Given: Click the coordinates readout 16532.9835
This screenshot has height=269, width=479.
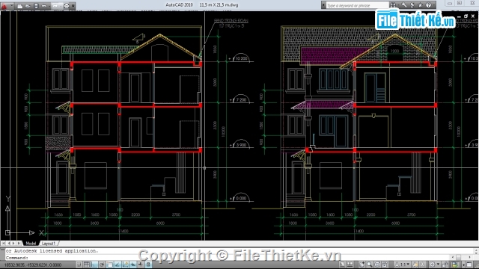Looking at the screenshot, I should point(33,265).
